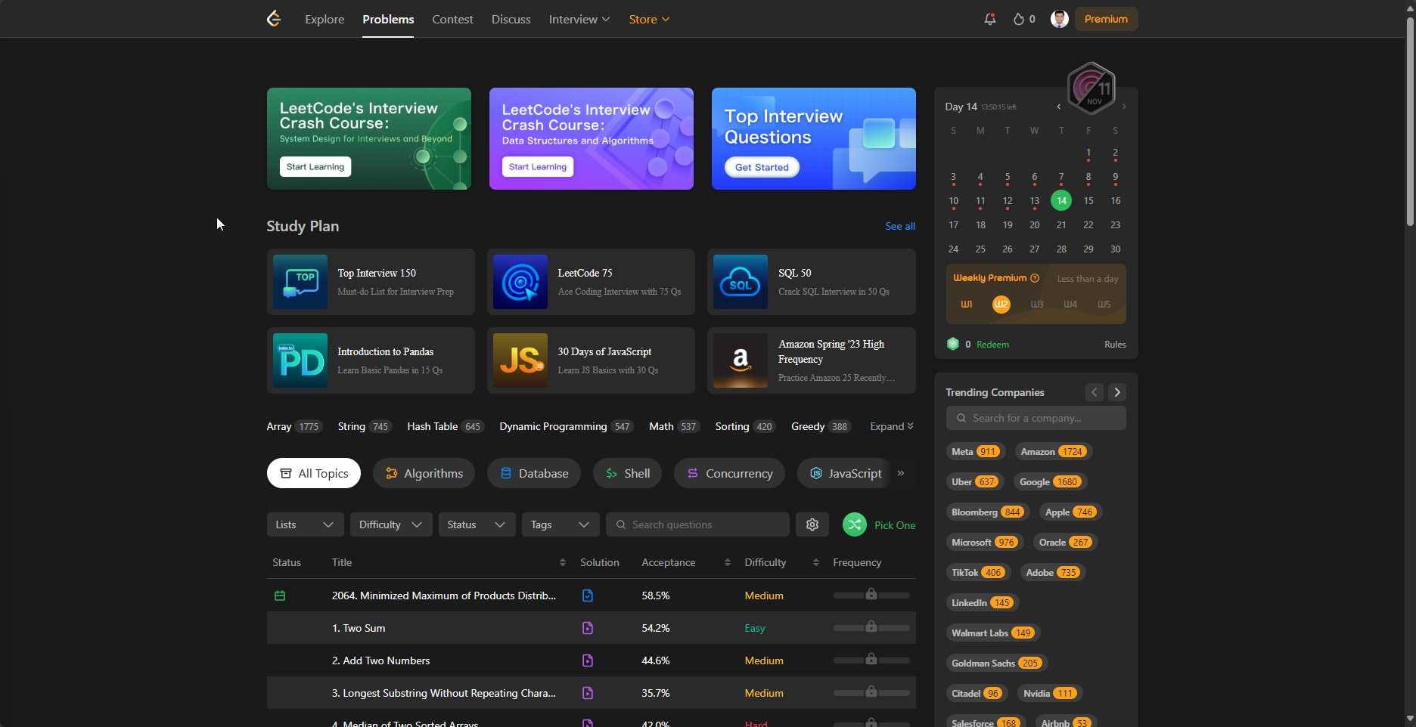Open solution icon for Two Sum
This screenshot has height=727, width=1416.
(588, 628)
